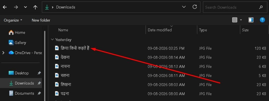This screenshot has width=269, height=101.
Task: Click JPG icon of चलना file
Action: (x=57, y=76)
